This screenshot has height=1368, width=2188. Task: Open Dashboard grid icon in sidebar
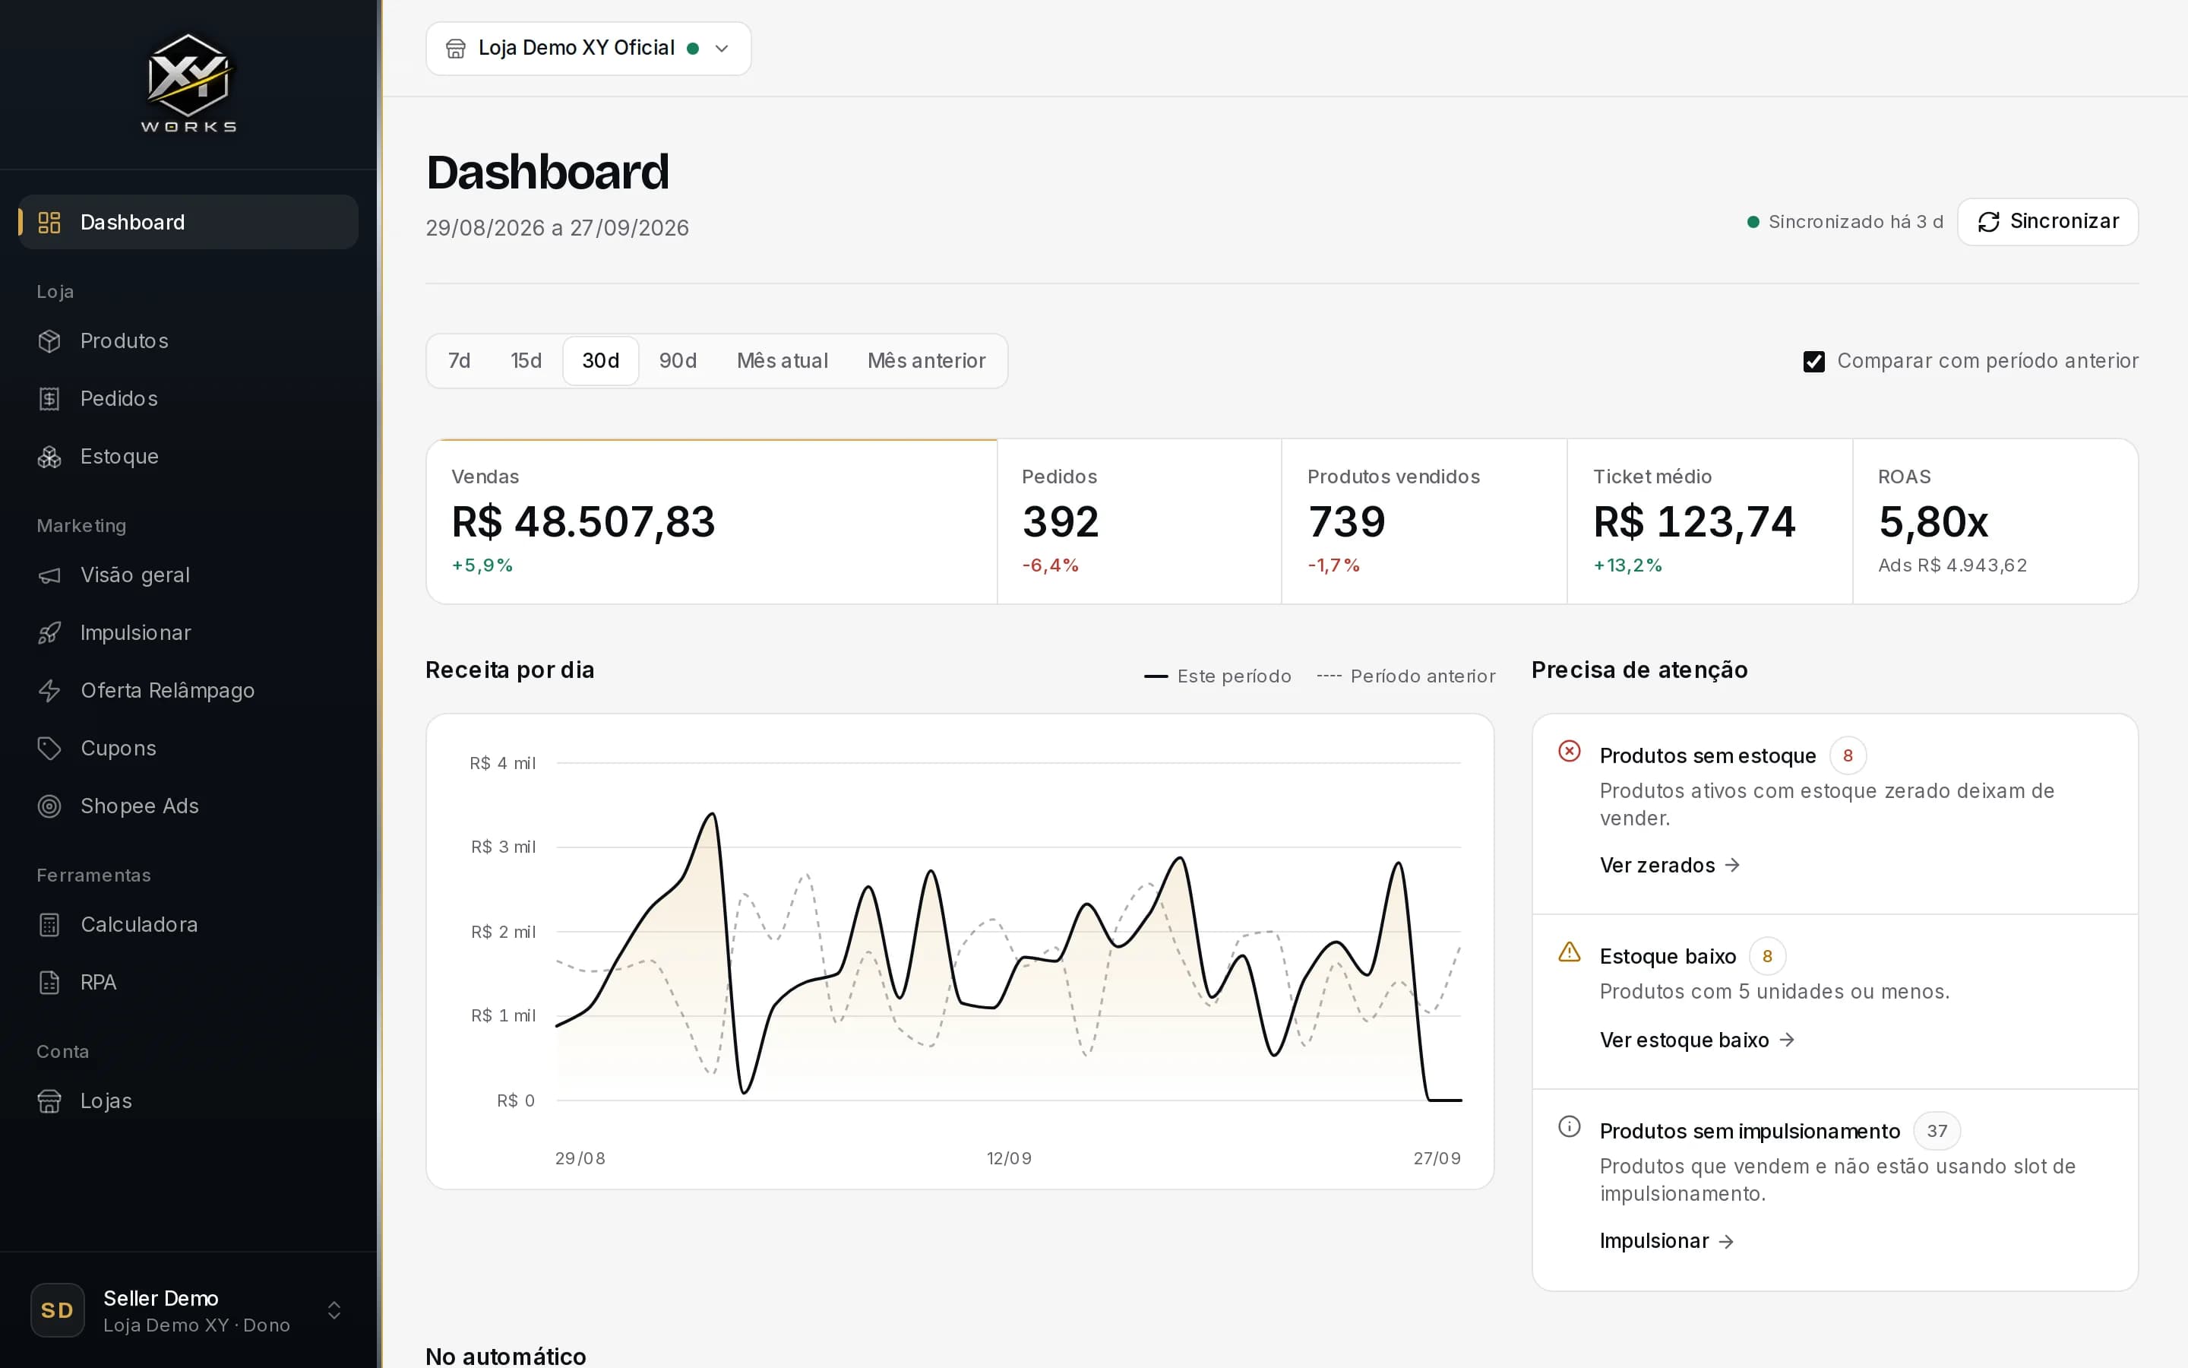point(49,223)
